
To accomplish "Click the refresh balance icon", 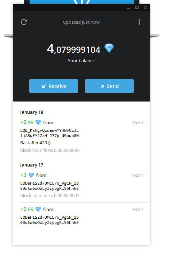I will pyautogui.click(x=24, y=22).
